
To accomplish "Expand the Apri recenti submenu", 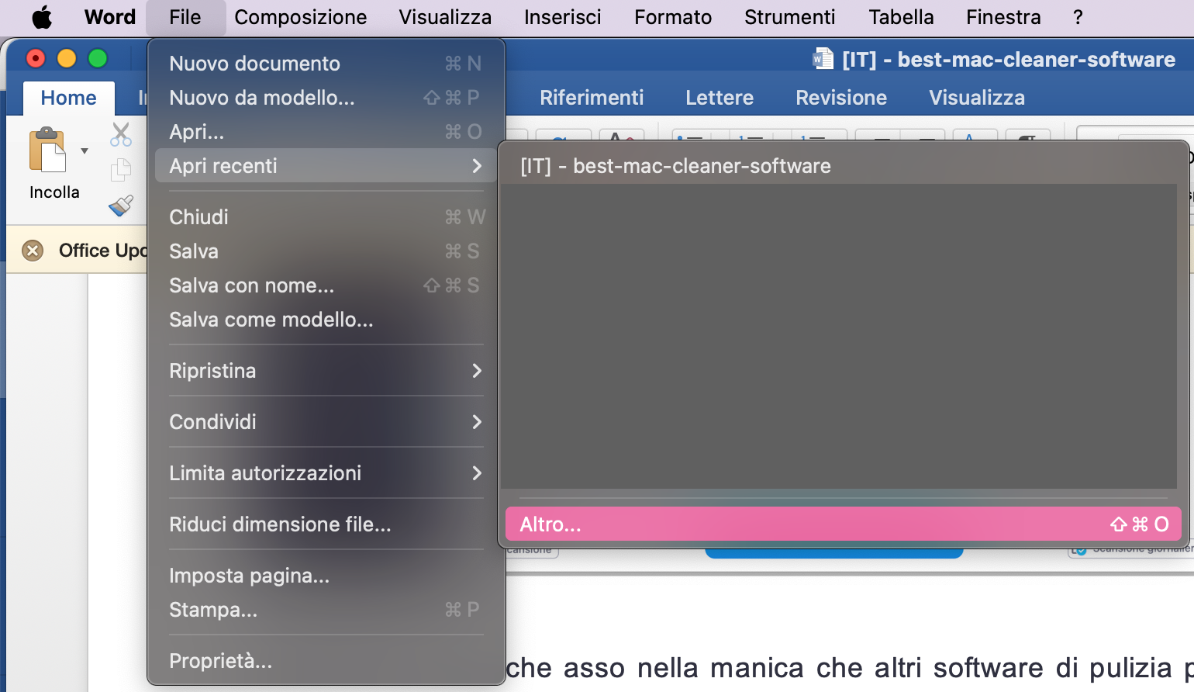I will 326,166.
